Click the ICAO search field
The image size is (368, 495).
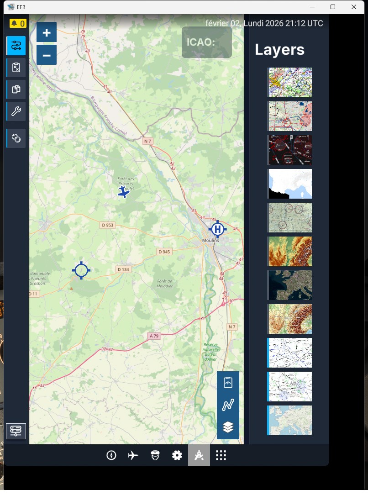click(207, 42)
